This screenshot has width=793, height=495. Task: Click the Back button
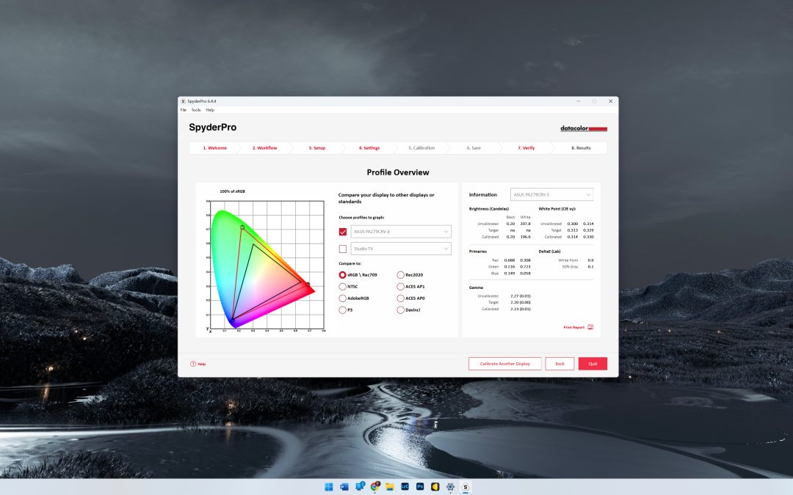[x=560, y=364]
